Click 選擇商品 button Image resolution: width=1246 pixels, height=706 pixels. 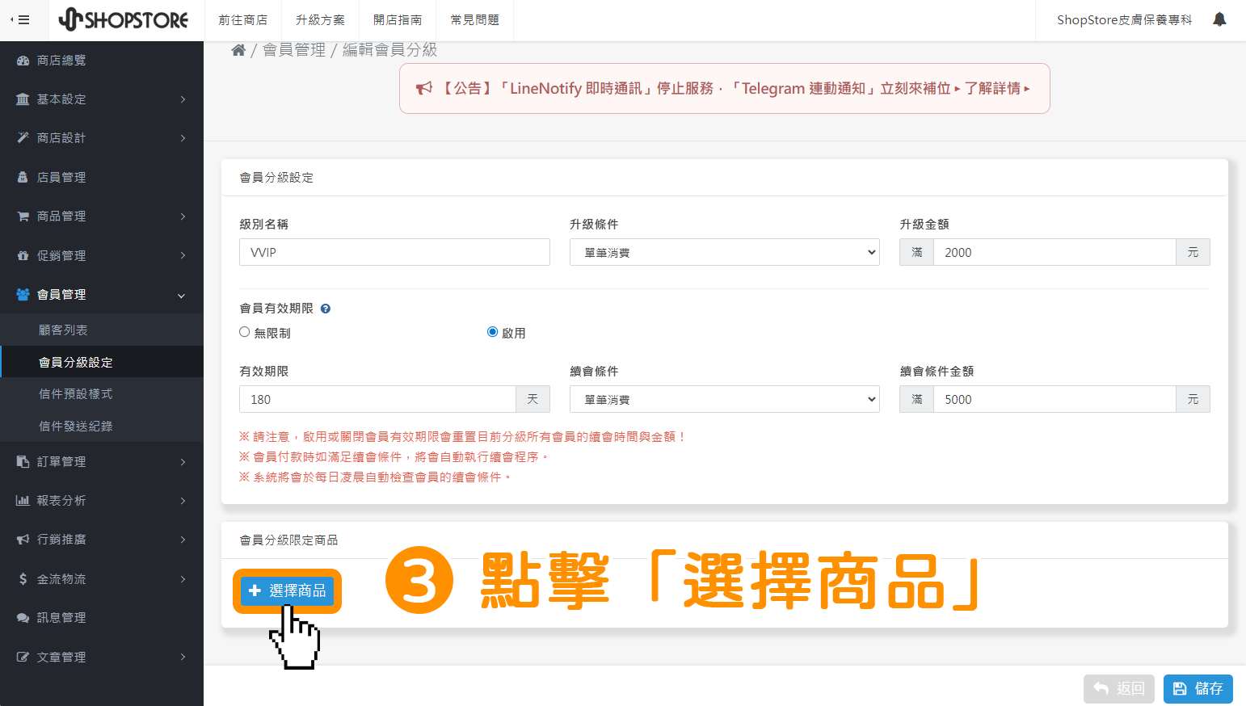click(x=287, y=590)
